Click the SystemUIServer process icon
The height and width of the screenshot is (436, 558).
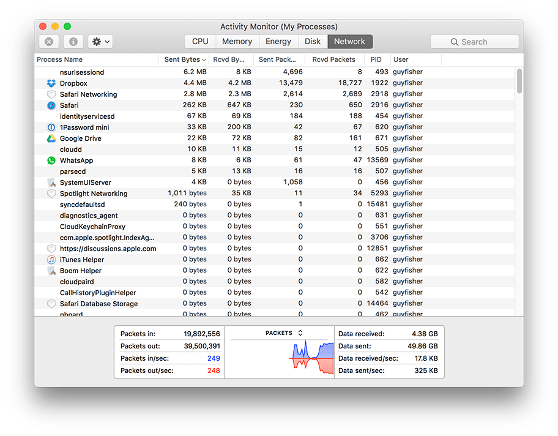(51, 182)
